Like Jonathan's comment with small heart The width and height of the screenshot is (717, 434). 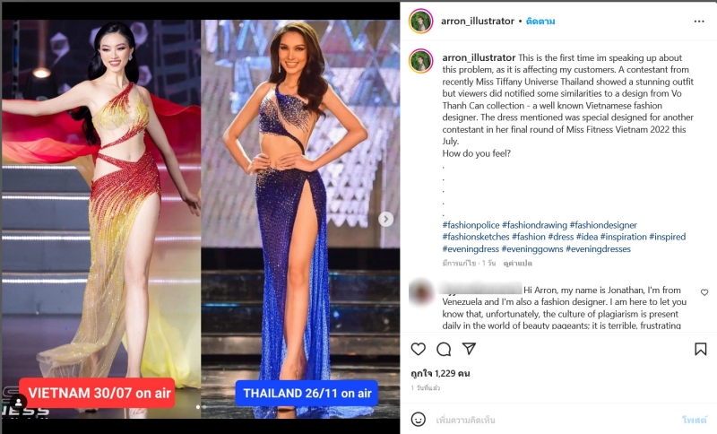(704, 292)
